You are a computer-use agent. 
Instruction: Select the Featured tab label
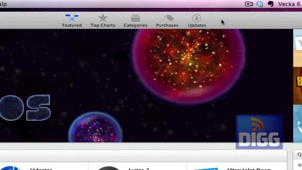tap(72, 25)
